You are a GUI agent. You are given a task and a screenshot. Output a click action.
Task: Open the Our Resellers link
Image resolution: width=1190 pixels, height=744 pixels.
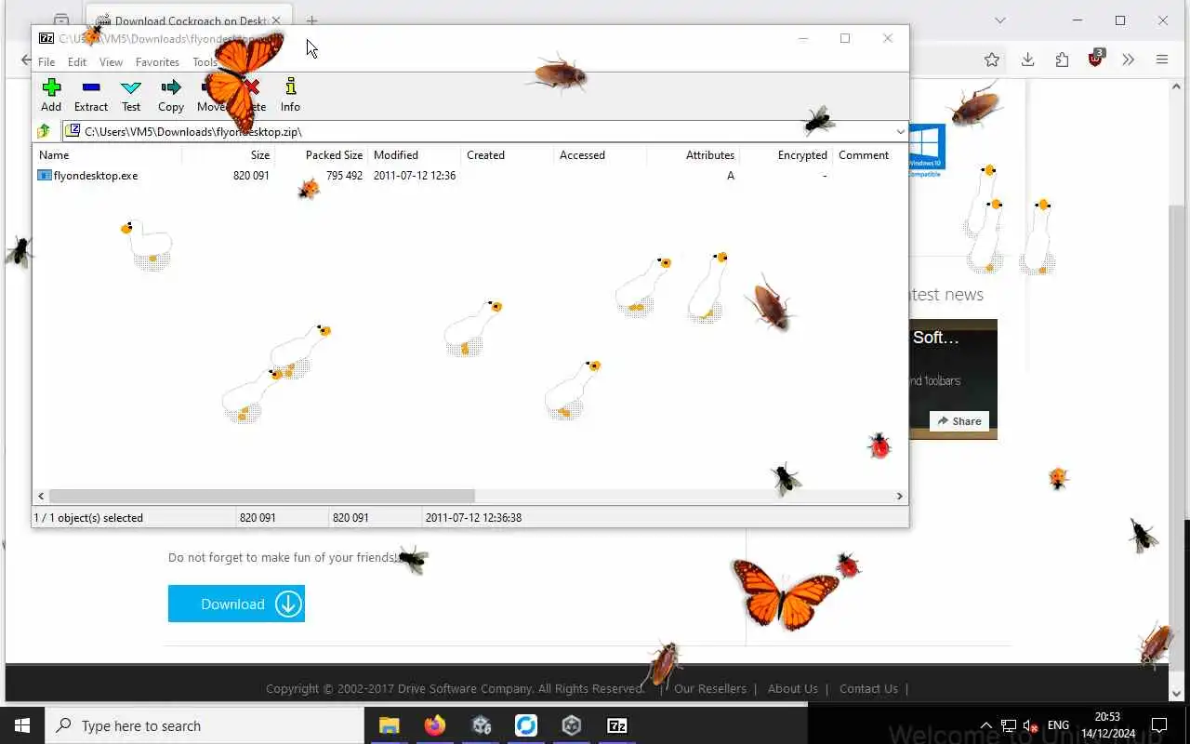coord(710,689)
